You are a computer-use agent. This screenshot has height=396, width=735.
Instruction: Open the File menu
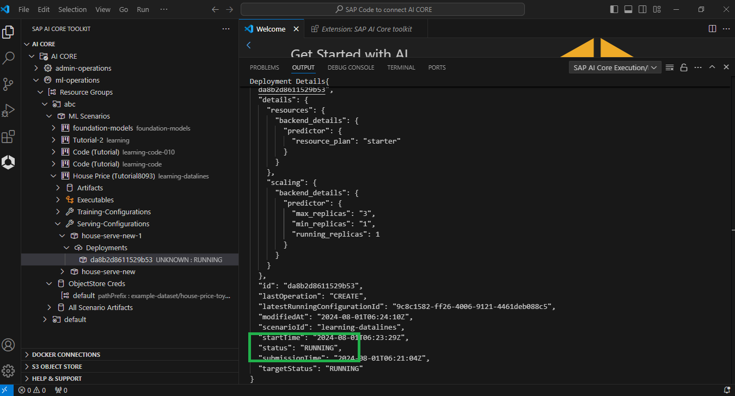click(x=24, y=9)
